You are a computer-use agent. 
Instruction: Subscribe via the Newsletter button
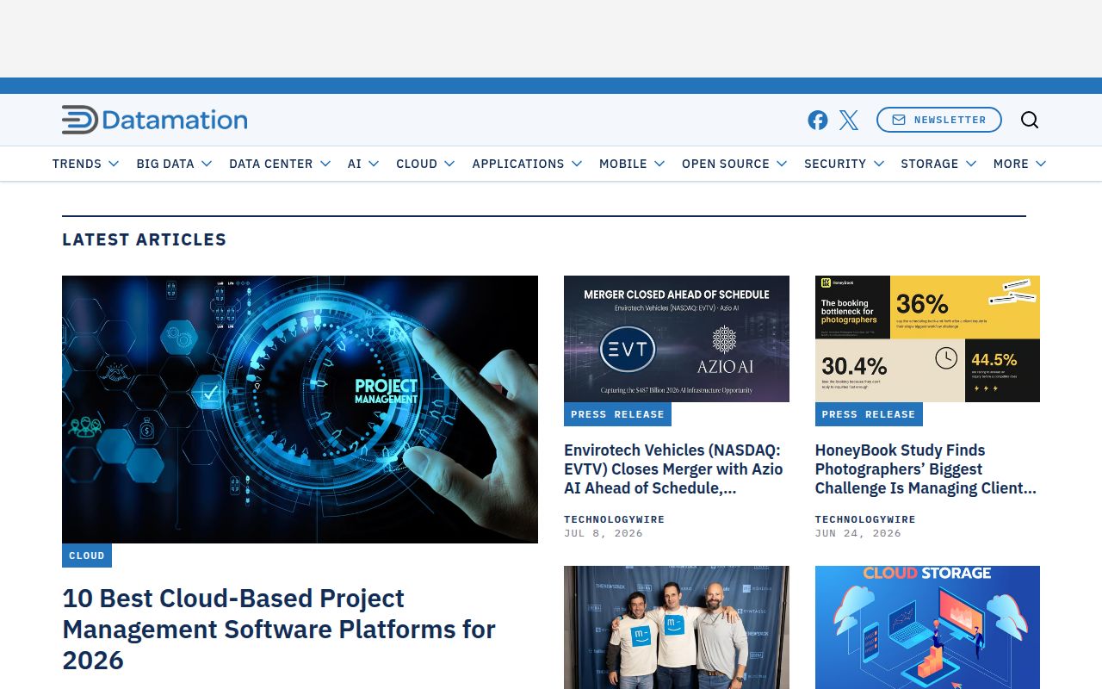pos(939,120)
